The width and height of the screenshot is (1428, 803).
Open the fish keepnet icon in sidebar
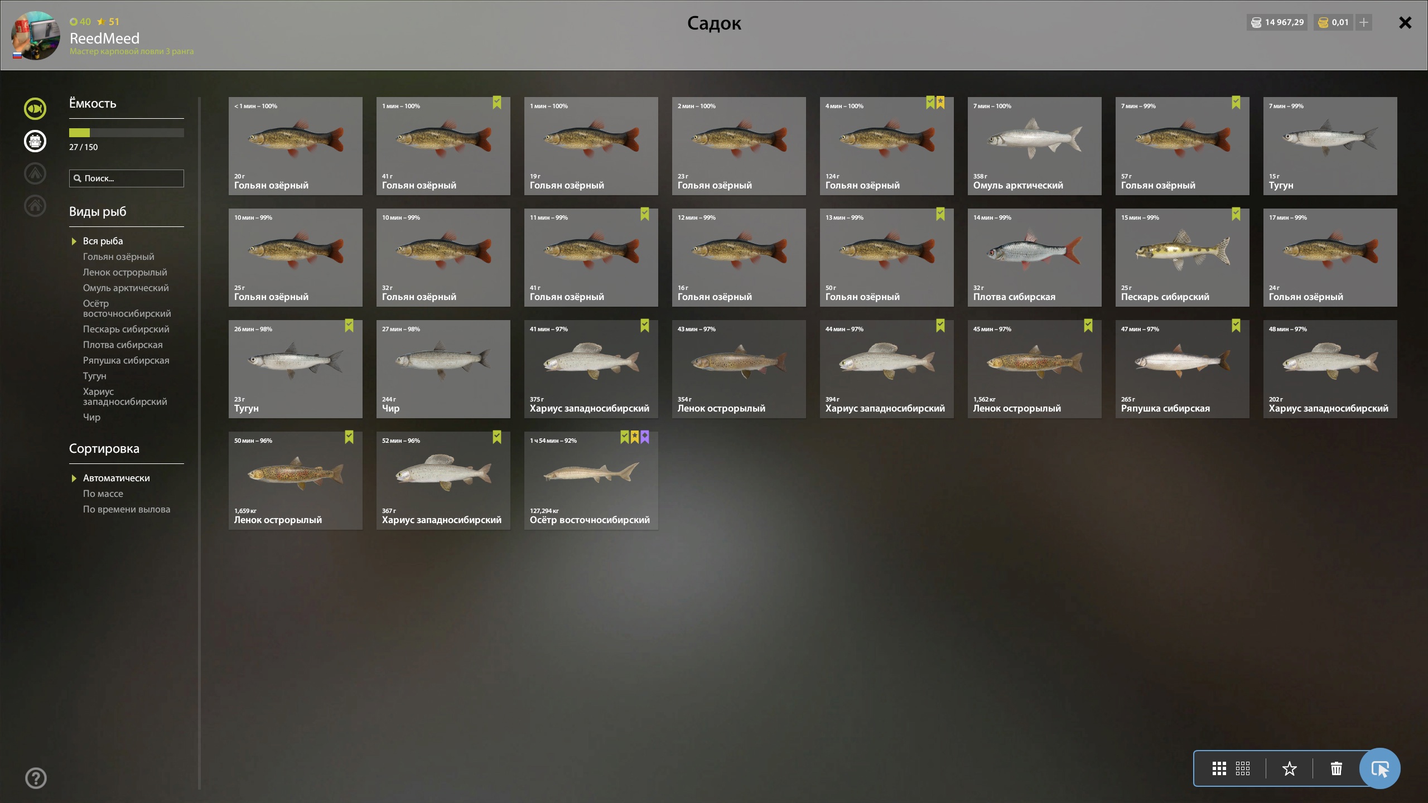[x=35, y=108]
